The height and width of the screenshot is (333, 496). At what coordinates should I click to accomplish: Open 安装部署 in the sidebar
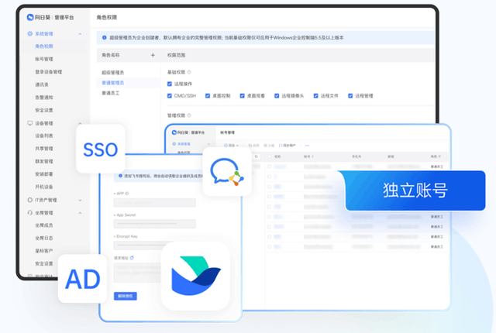coord(44,174)
